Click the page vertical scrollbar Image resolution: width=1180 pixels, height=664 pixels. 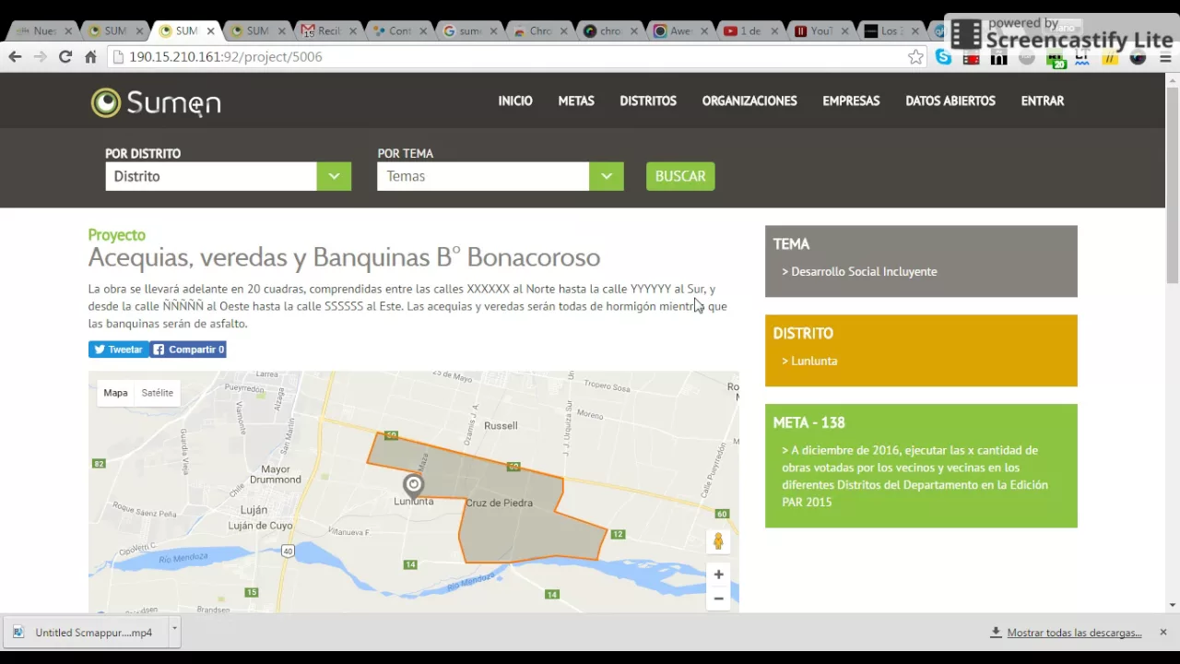coord(1172,184)
